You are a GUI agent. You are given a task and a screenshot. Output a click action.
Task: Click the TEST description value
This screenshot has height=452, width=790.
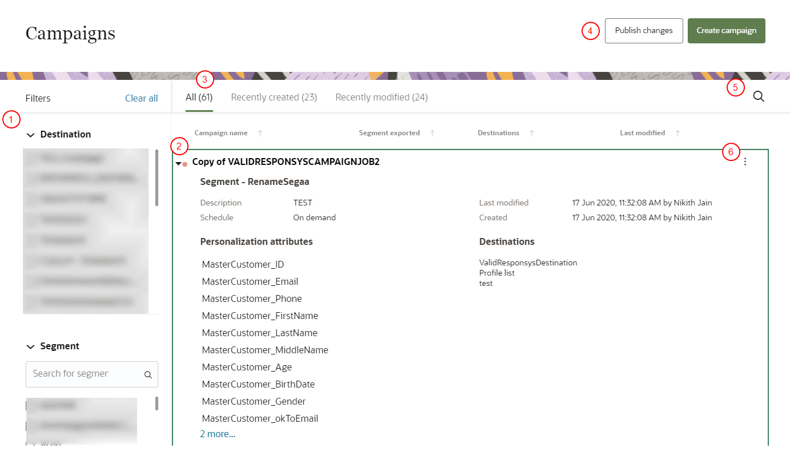coord(303,203)
